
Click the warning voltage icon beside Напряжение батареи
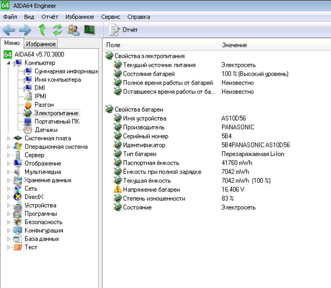pyautogui.click(x=118, y=189)
